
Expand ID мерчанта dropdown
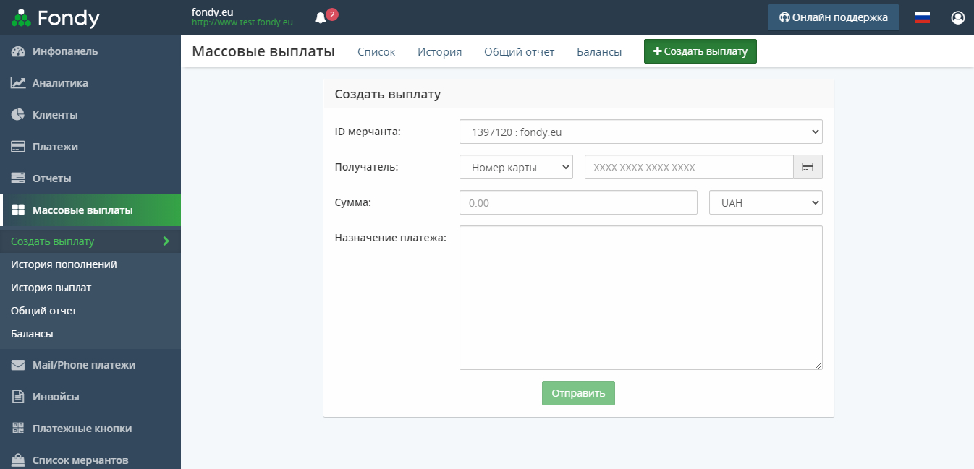point(641,132)
